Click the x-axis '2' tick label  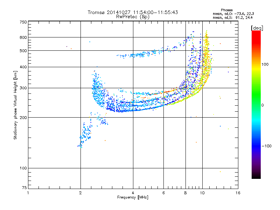[80, 193]
